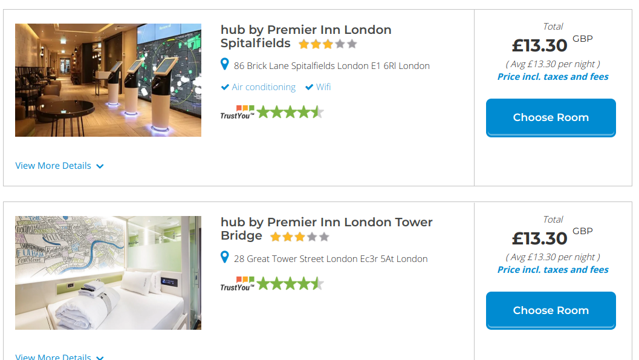Click the Spitalfields location pin icon
Image resolution: width=639 pixels, height=360 pixels.
click(225, 64)
